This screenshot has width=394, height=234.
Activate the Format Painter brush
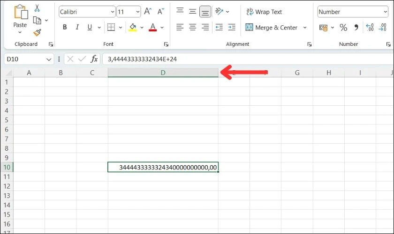(37, 33)
